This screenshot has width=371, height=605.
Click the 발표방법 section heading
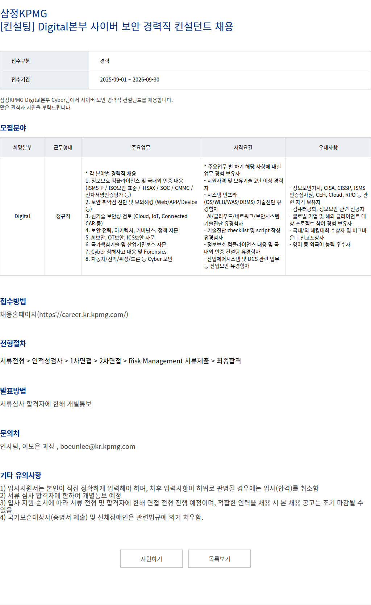[x=13, y=391]
